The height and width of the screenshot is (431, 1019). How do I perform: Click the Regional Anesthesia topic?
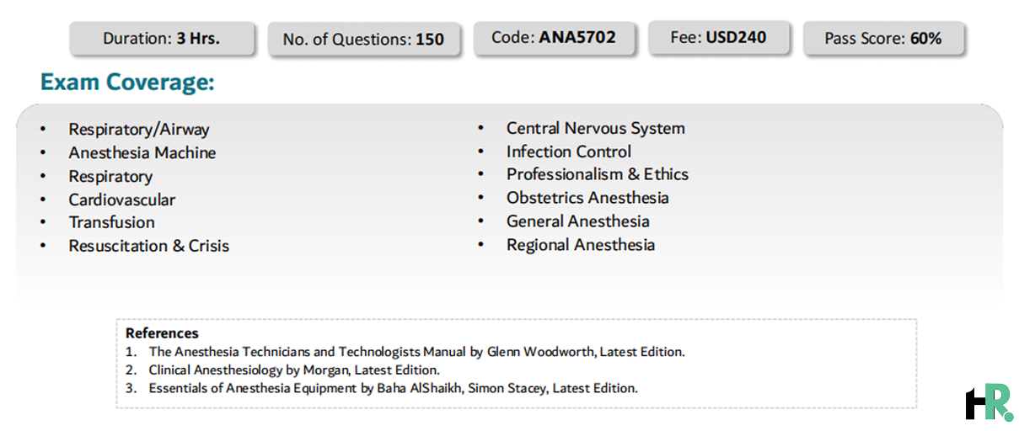coord(581,245)
